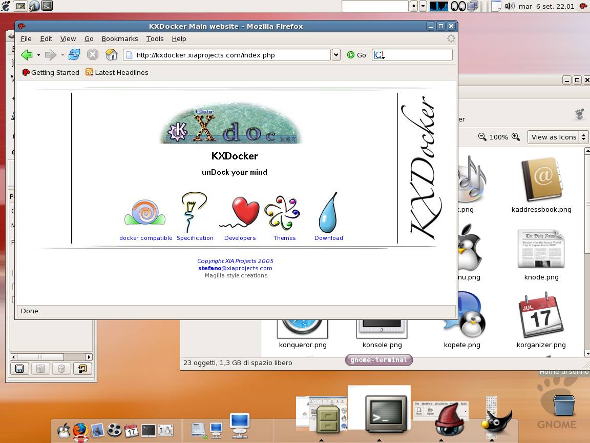Open the Tools menu in Firefox

pos(155,39)
